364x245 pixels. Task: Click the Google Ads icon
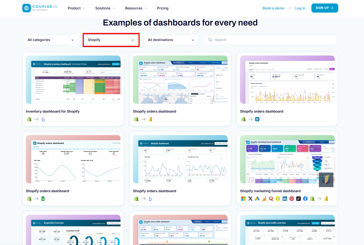257,199
